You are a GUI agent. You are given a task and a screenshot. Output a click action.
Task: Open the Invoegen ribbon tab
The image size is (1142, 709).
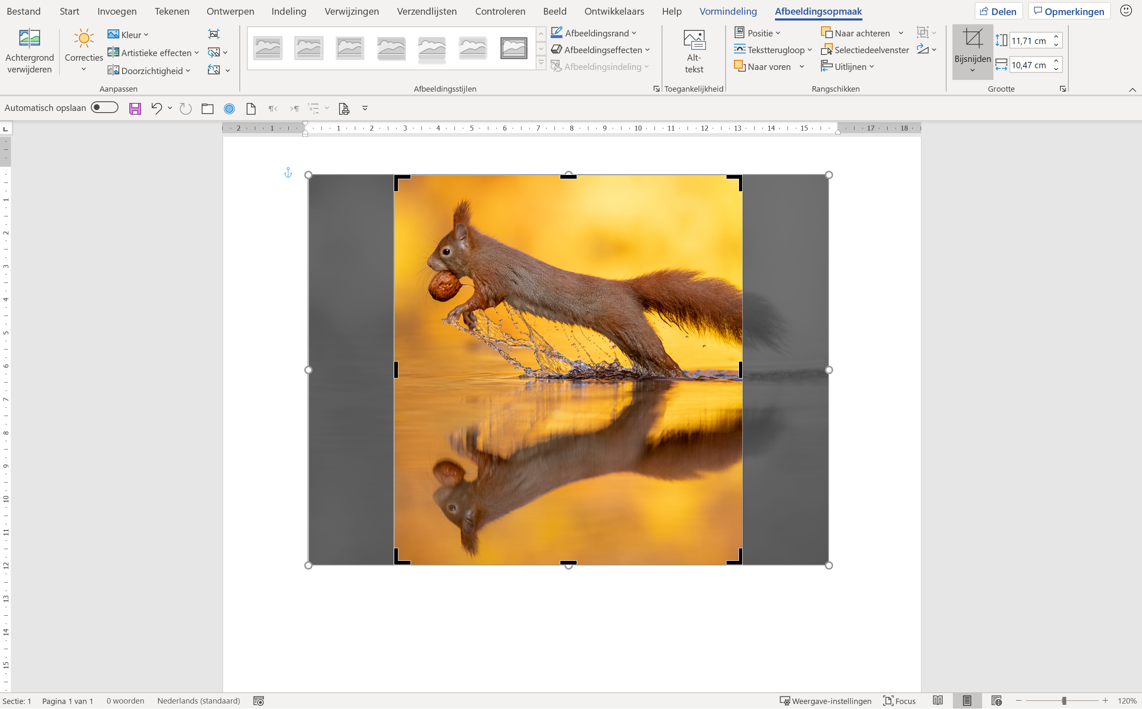click(117, 11)
